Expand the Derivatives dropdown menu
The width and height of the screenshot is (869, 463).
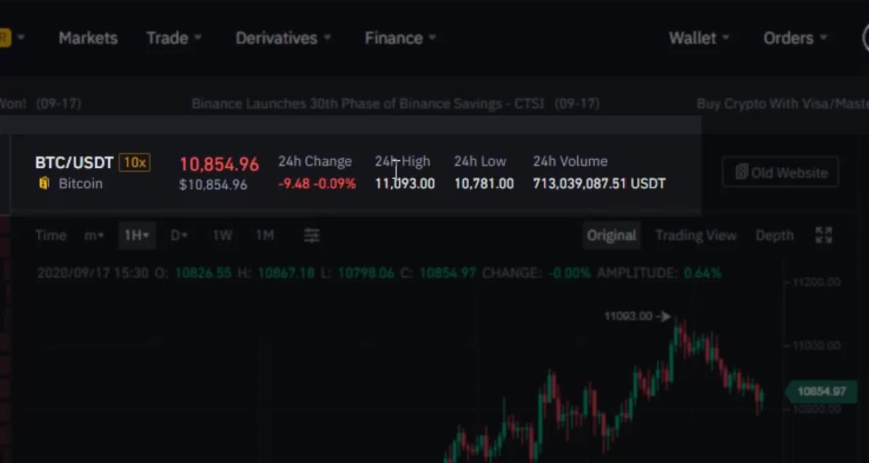[x=282, y=38]
